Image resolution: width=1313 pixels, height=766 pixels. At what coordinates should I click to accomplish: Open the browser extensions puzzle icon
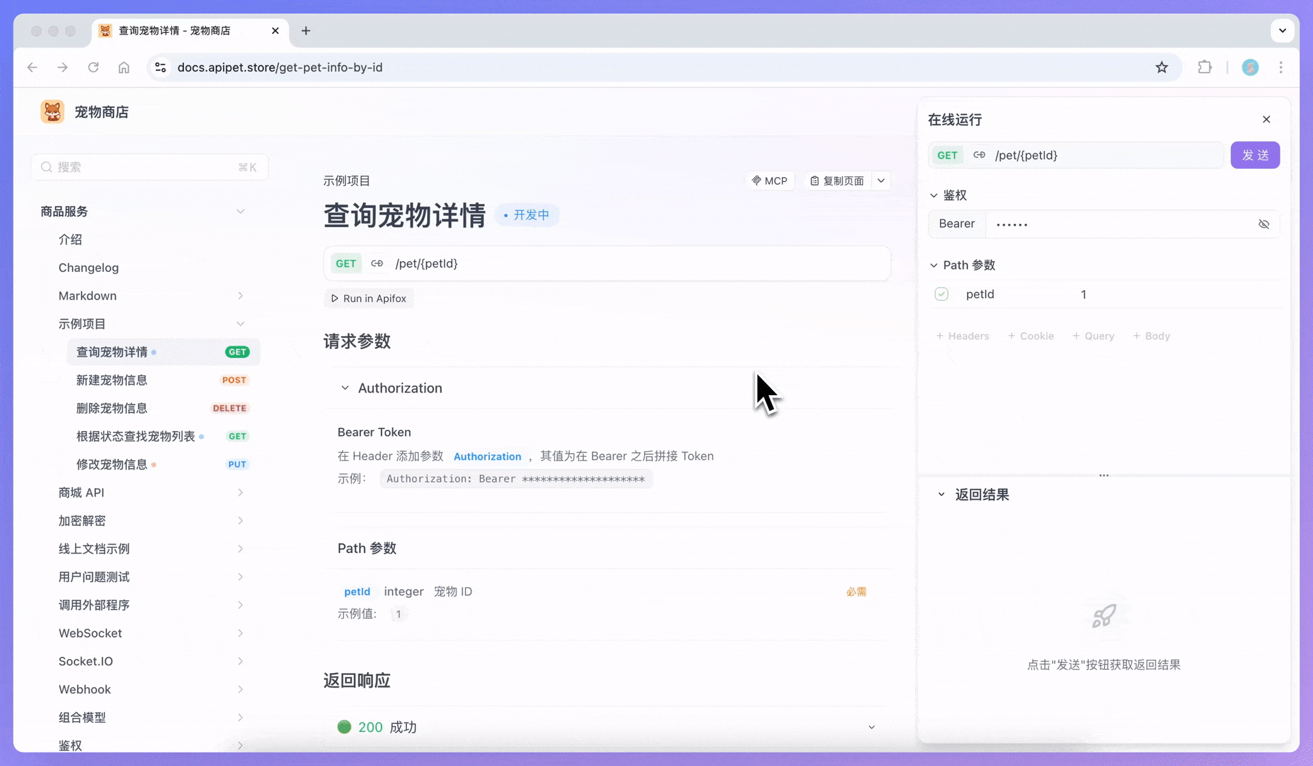(1205, 67)
